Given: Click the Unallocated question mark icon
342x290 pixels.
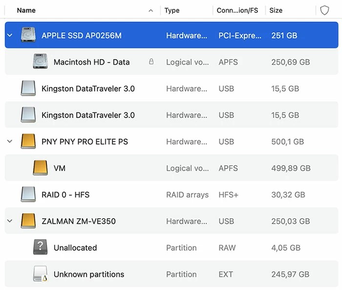Looking at the screenshot, I should pyautogui.click(x=41, y=247).
